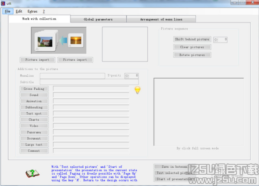Click the Comment button

pos(34,151)
